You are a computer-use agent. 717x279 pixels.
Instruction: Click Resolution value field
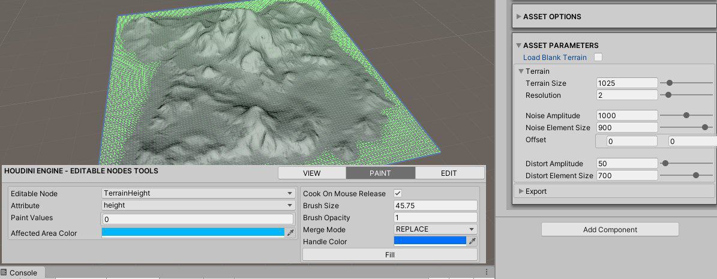pos(627,95)
